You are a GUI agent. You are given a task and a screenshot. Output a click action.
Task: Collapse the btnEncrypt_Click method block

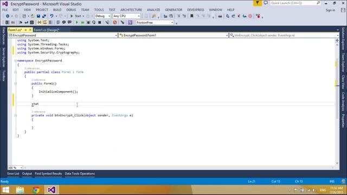pos(16,115)
